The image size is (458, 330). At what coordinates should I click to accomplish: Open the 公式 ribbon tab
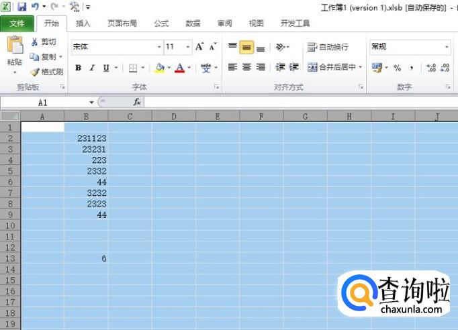[161, 23]
